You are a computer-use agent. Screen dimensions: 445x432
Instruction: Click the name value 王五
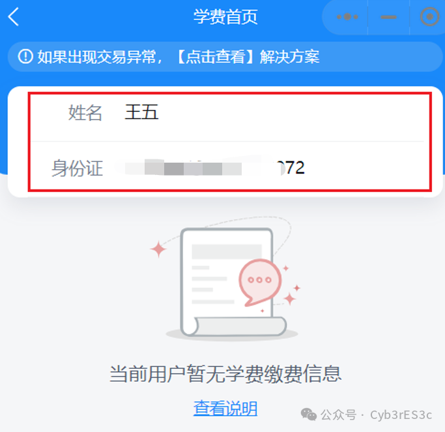[x=141, y=112]
